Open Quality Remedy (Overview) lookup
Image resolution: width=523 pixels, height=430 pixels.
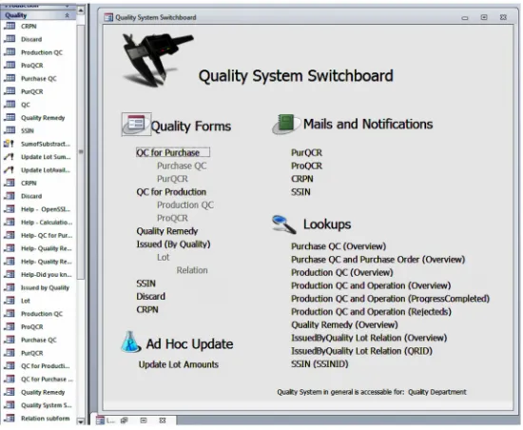pyautogui.click(x=344, y=324)
